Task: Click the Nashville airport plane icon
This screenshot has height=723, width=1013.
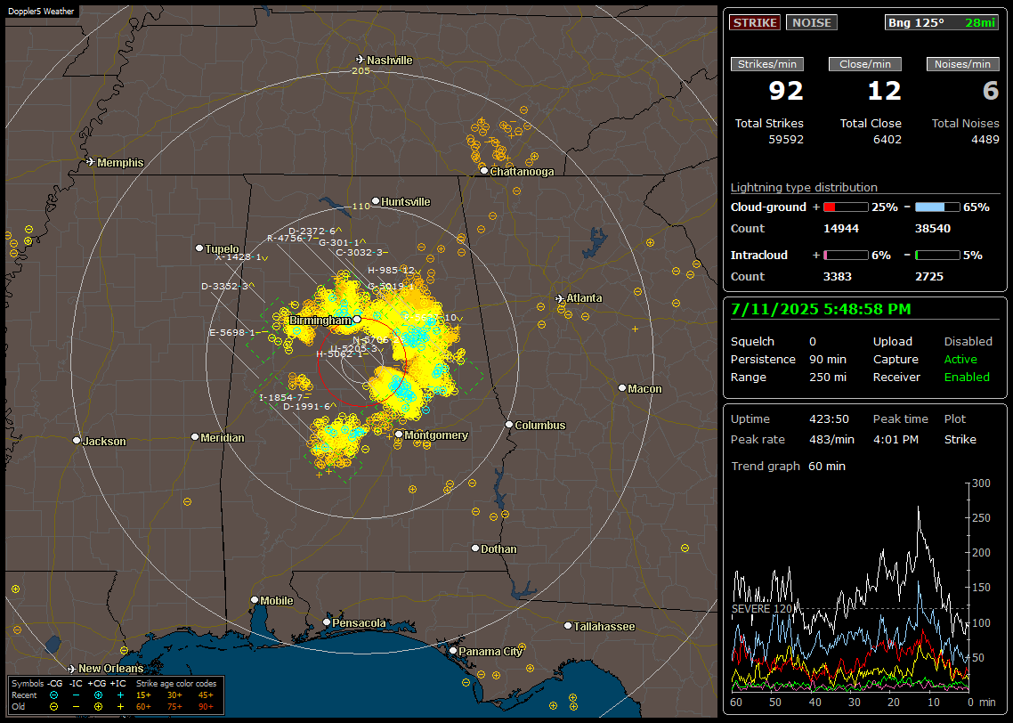Action: pyautogui.click(x=361, y=60)
